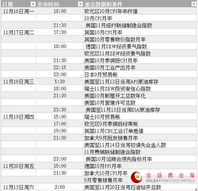Click the 欧元区10月CPI年率终值 event cell
Viewport: 198px width, 191px height.
pyautogui.click(x=140, y=11)
